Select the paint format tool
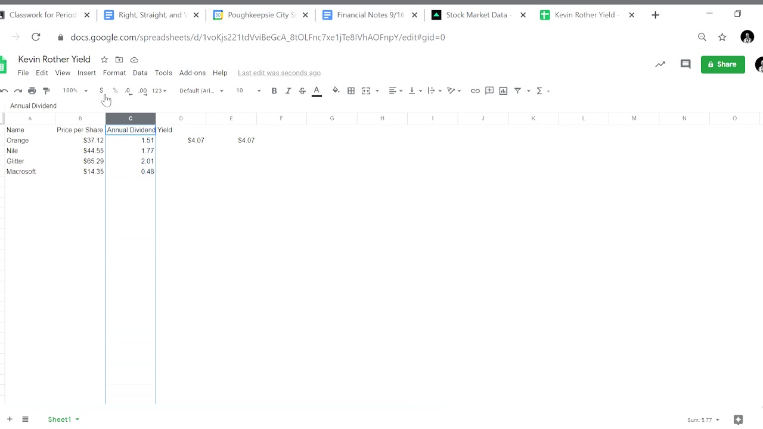The image size is (763, 429). tap(46, 91)
